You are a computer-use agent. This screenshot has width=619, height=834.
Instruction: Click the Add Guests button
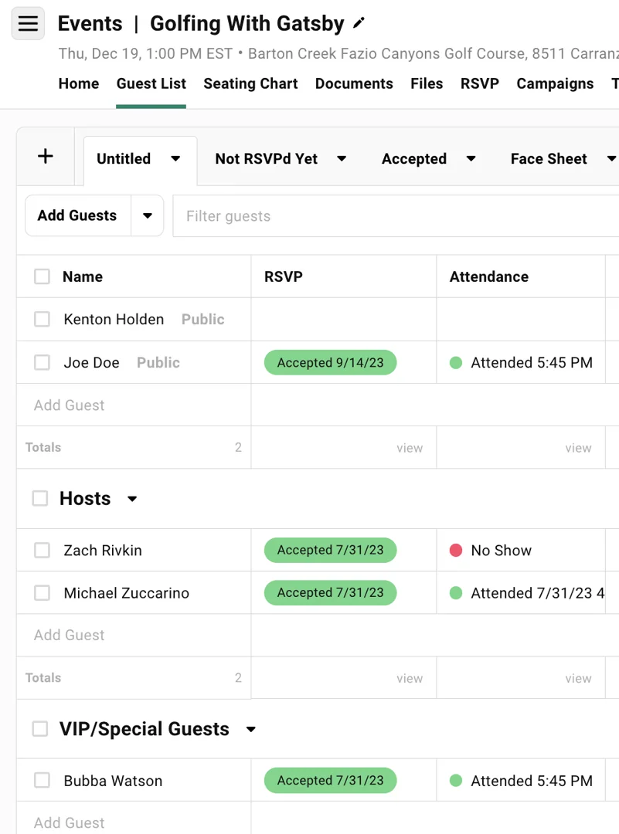click(77, 215)
